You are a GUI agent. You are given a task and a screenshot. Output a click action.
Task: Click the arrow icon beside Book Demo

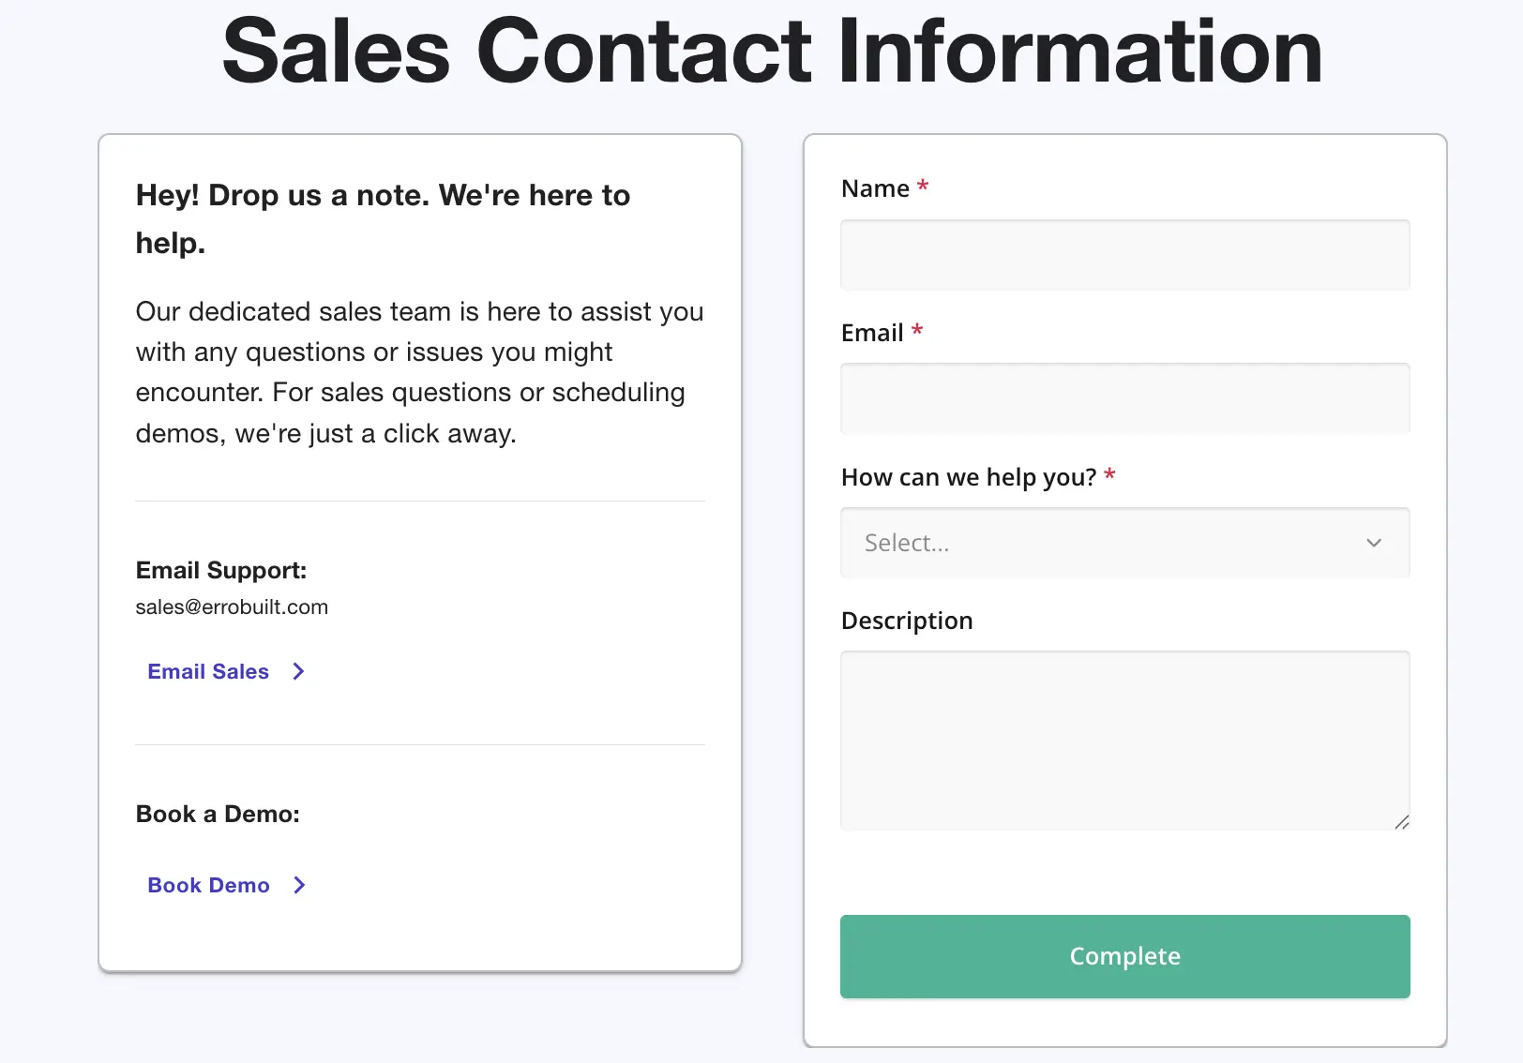click(x=299, y=885)
